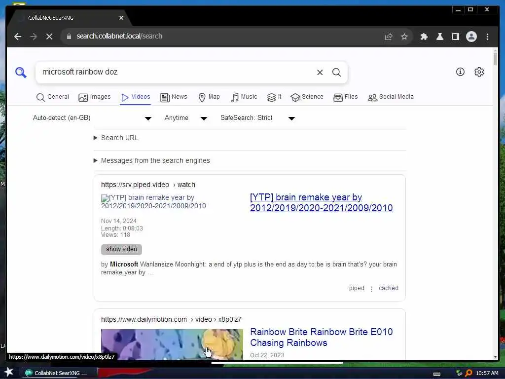Click the padlock site info icon
This screenshot has height=379, width=505.
pos(69,37)
